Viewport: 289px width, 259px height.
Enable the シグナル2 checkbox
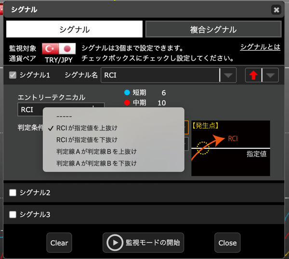[13, 193]
